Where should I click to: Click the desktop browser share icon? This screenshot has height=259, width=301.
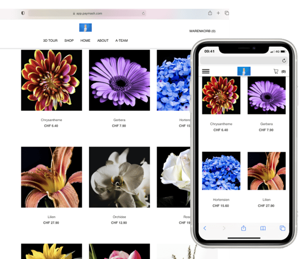pyautogui.click(x=210, y=13)
